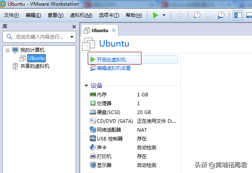This screenshot has width=252, height=173.
Task: Select the 网络适配器 device label
Action: pyautogui.click(x=109, y=130)
